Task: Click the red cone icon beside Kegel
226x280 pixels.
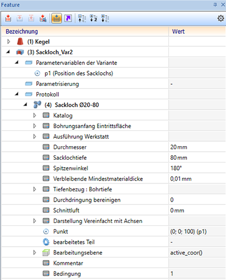Action: click(x=20, y=41)
